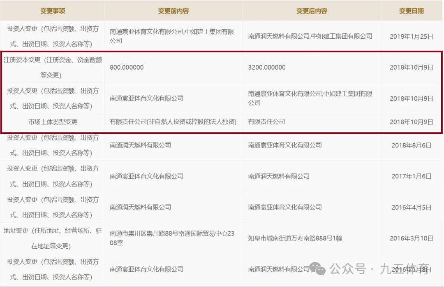The height and width of the screenshot is (287, 444).
Task: Click before-change content in the 2019年1月25日 row
Action: click(172, 36)
